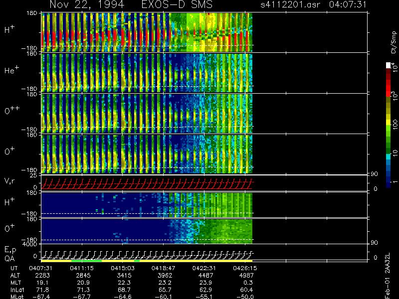This screenshot has height=299, width=399.
Task: Click the header time "04:07:31"
Action: pyautogui.click(x=348, y=4)
